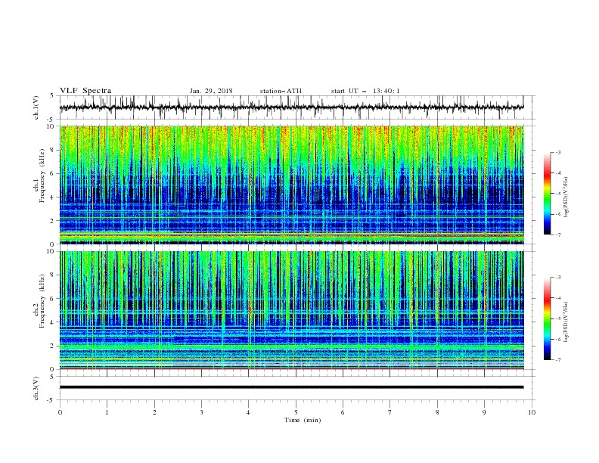Click time axis tick label "2"

tap(154, 412)
